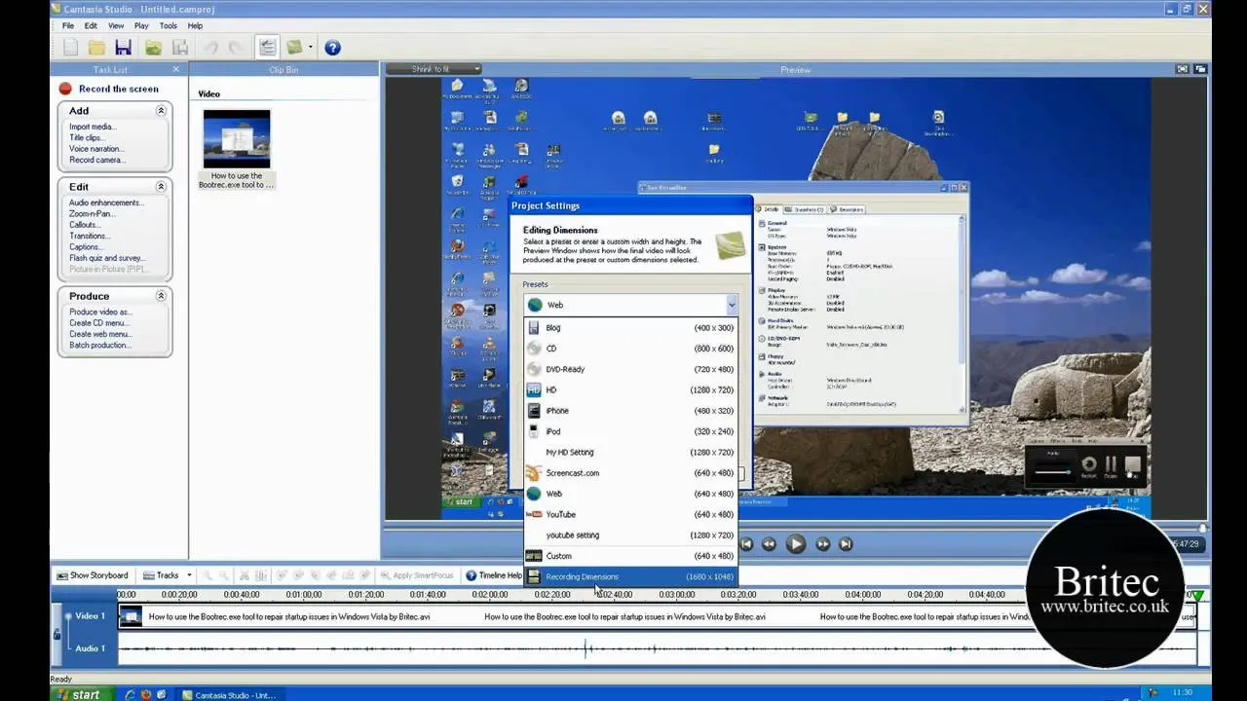
Task: Click the Timeline Help button
Action: tap(494, 575)
